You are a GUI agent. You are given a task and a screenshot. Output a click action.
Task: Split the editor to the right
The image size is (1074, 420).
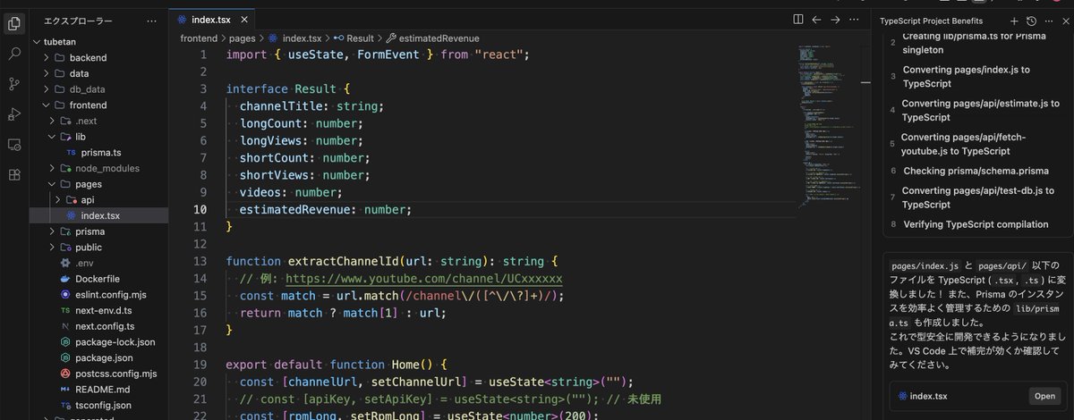click(x=798, y=19)
